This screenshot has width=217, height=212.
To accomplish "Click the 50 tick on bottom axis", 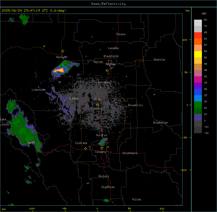I will pos(129,209).
